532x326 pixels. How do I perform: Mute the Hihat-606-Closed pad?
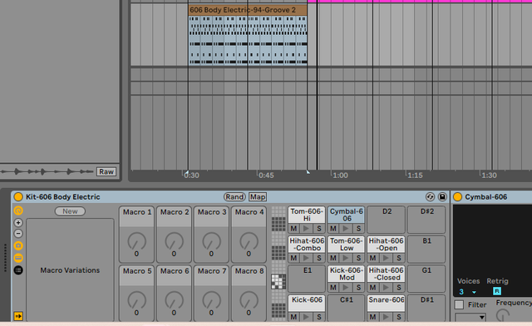(x=373, y=288)
